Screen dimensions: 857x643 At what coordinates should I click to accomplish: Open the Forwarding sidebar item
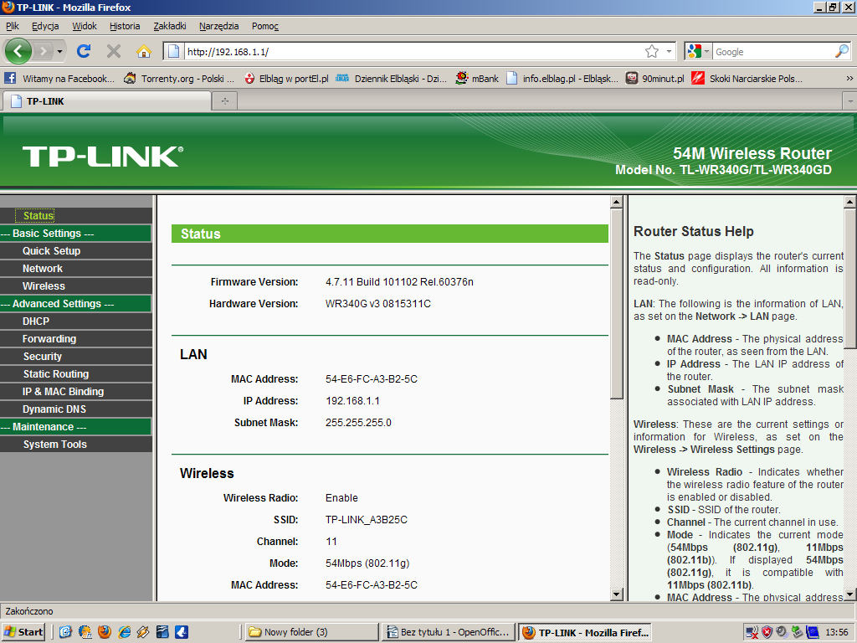(49, 338)
